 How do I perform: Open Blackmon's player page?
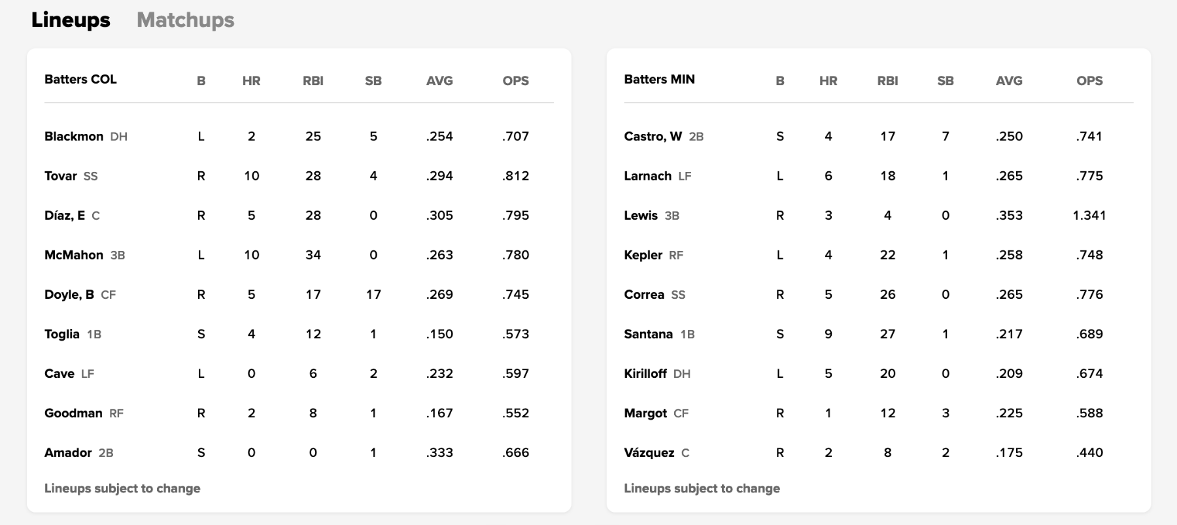tap(74, 137)
